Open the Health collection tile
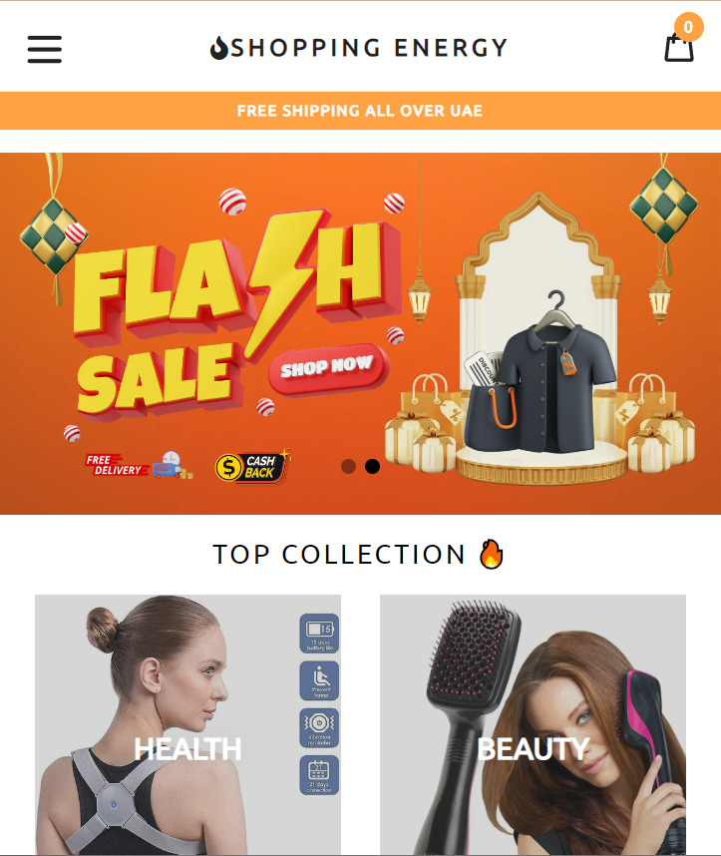Image resolution: width=721 pixels, height=856 pixels. (x=187, y=725)
